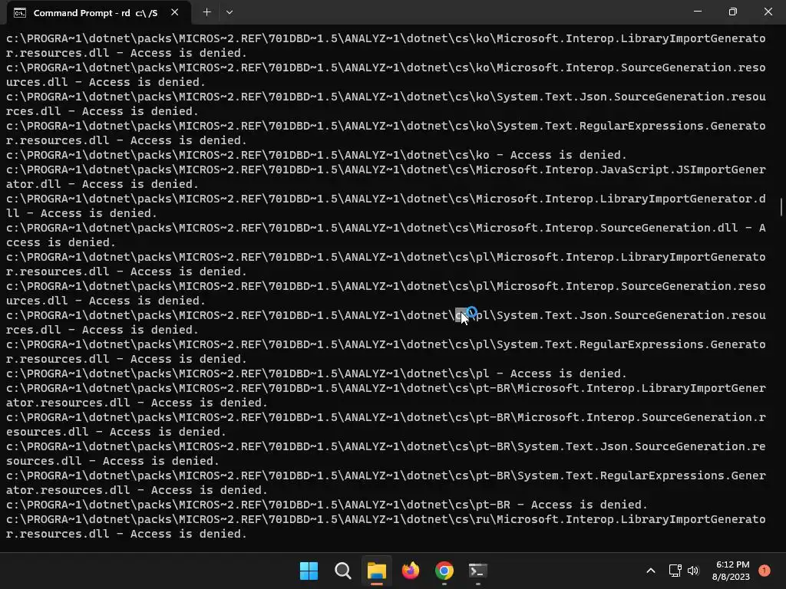
Task: Click the Command Prompt tab icon
Action: click(x=19, y=12)
